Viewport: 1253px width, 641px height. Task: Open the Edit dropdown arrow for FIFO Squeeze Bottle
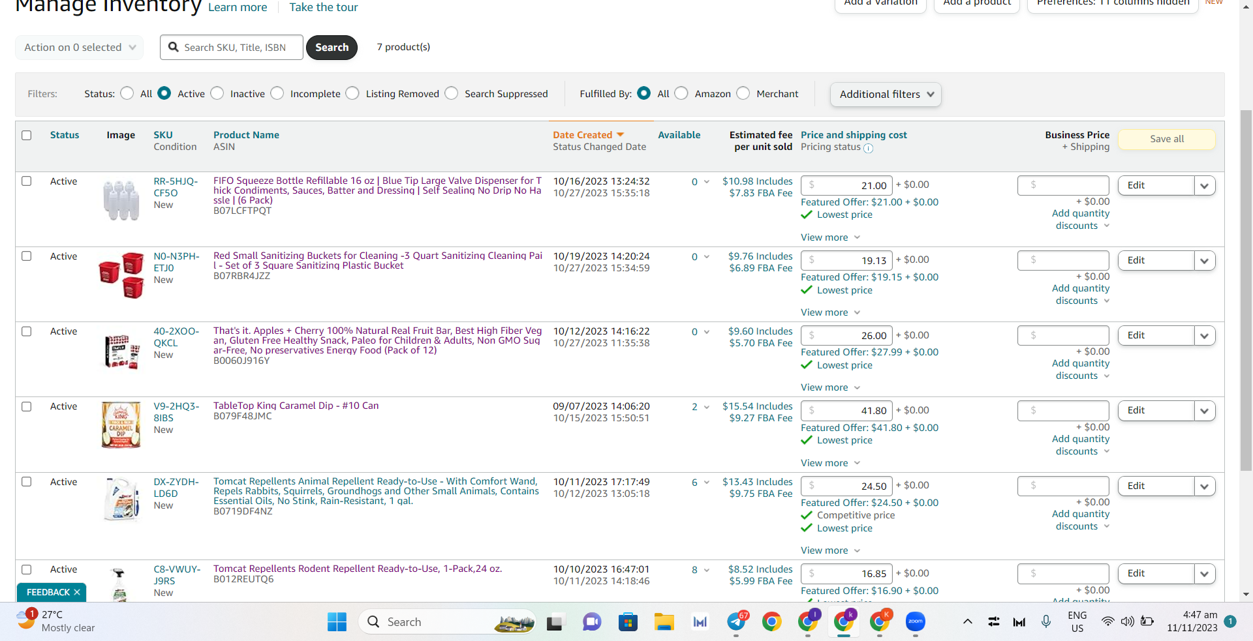(1205, 185)
